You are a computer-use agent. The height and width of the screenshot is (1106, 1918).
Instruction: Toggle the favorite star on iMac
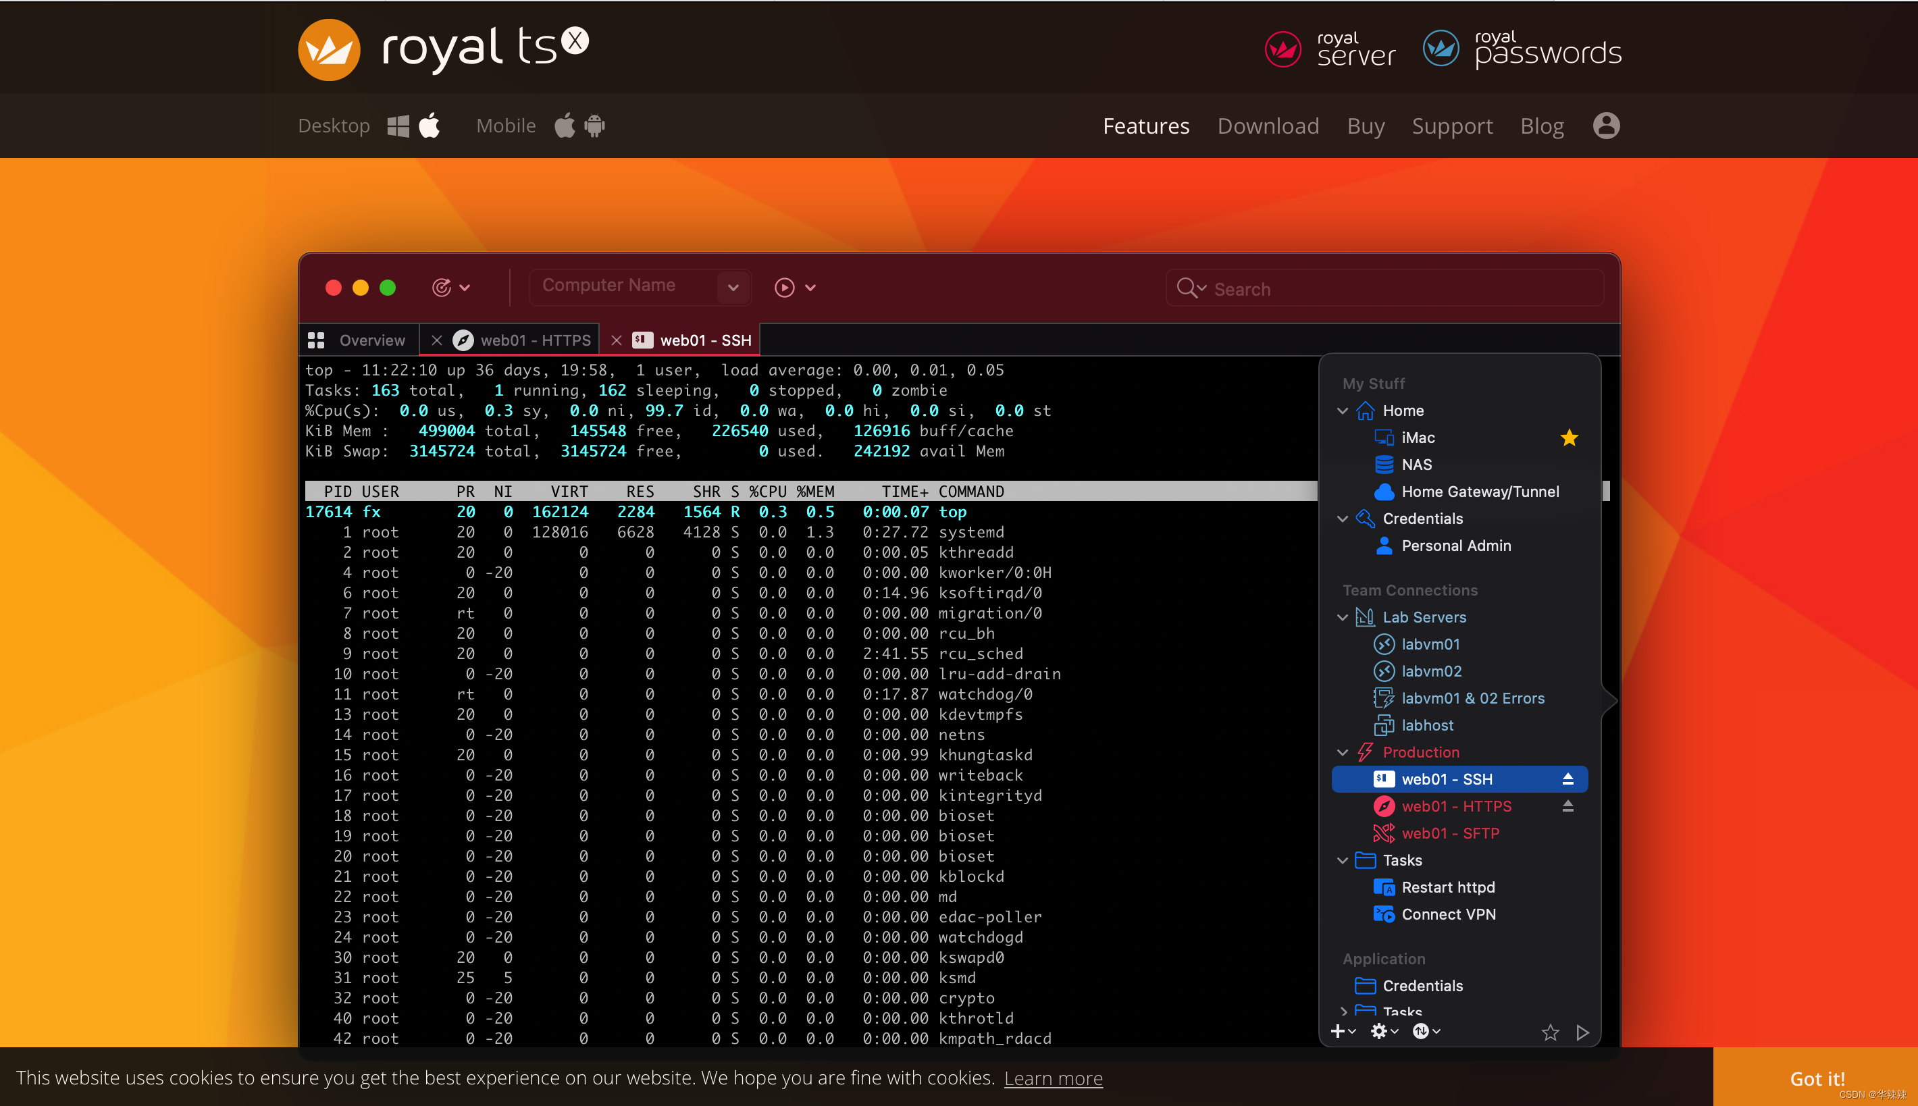(x=1569, y=438)
